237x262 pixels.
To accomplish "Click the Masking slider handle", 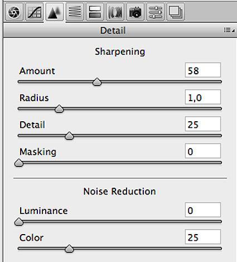I will point(19,163).
